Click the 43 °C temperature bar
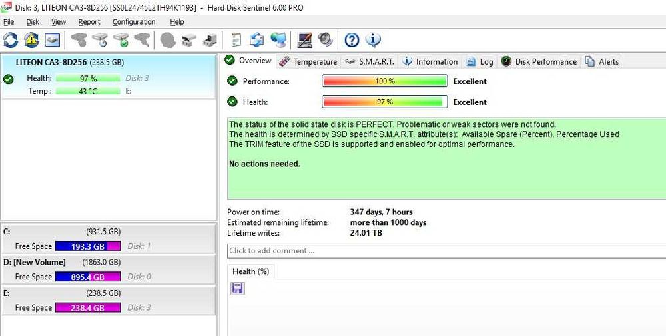The image size is (666, 336). 88,91
